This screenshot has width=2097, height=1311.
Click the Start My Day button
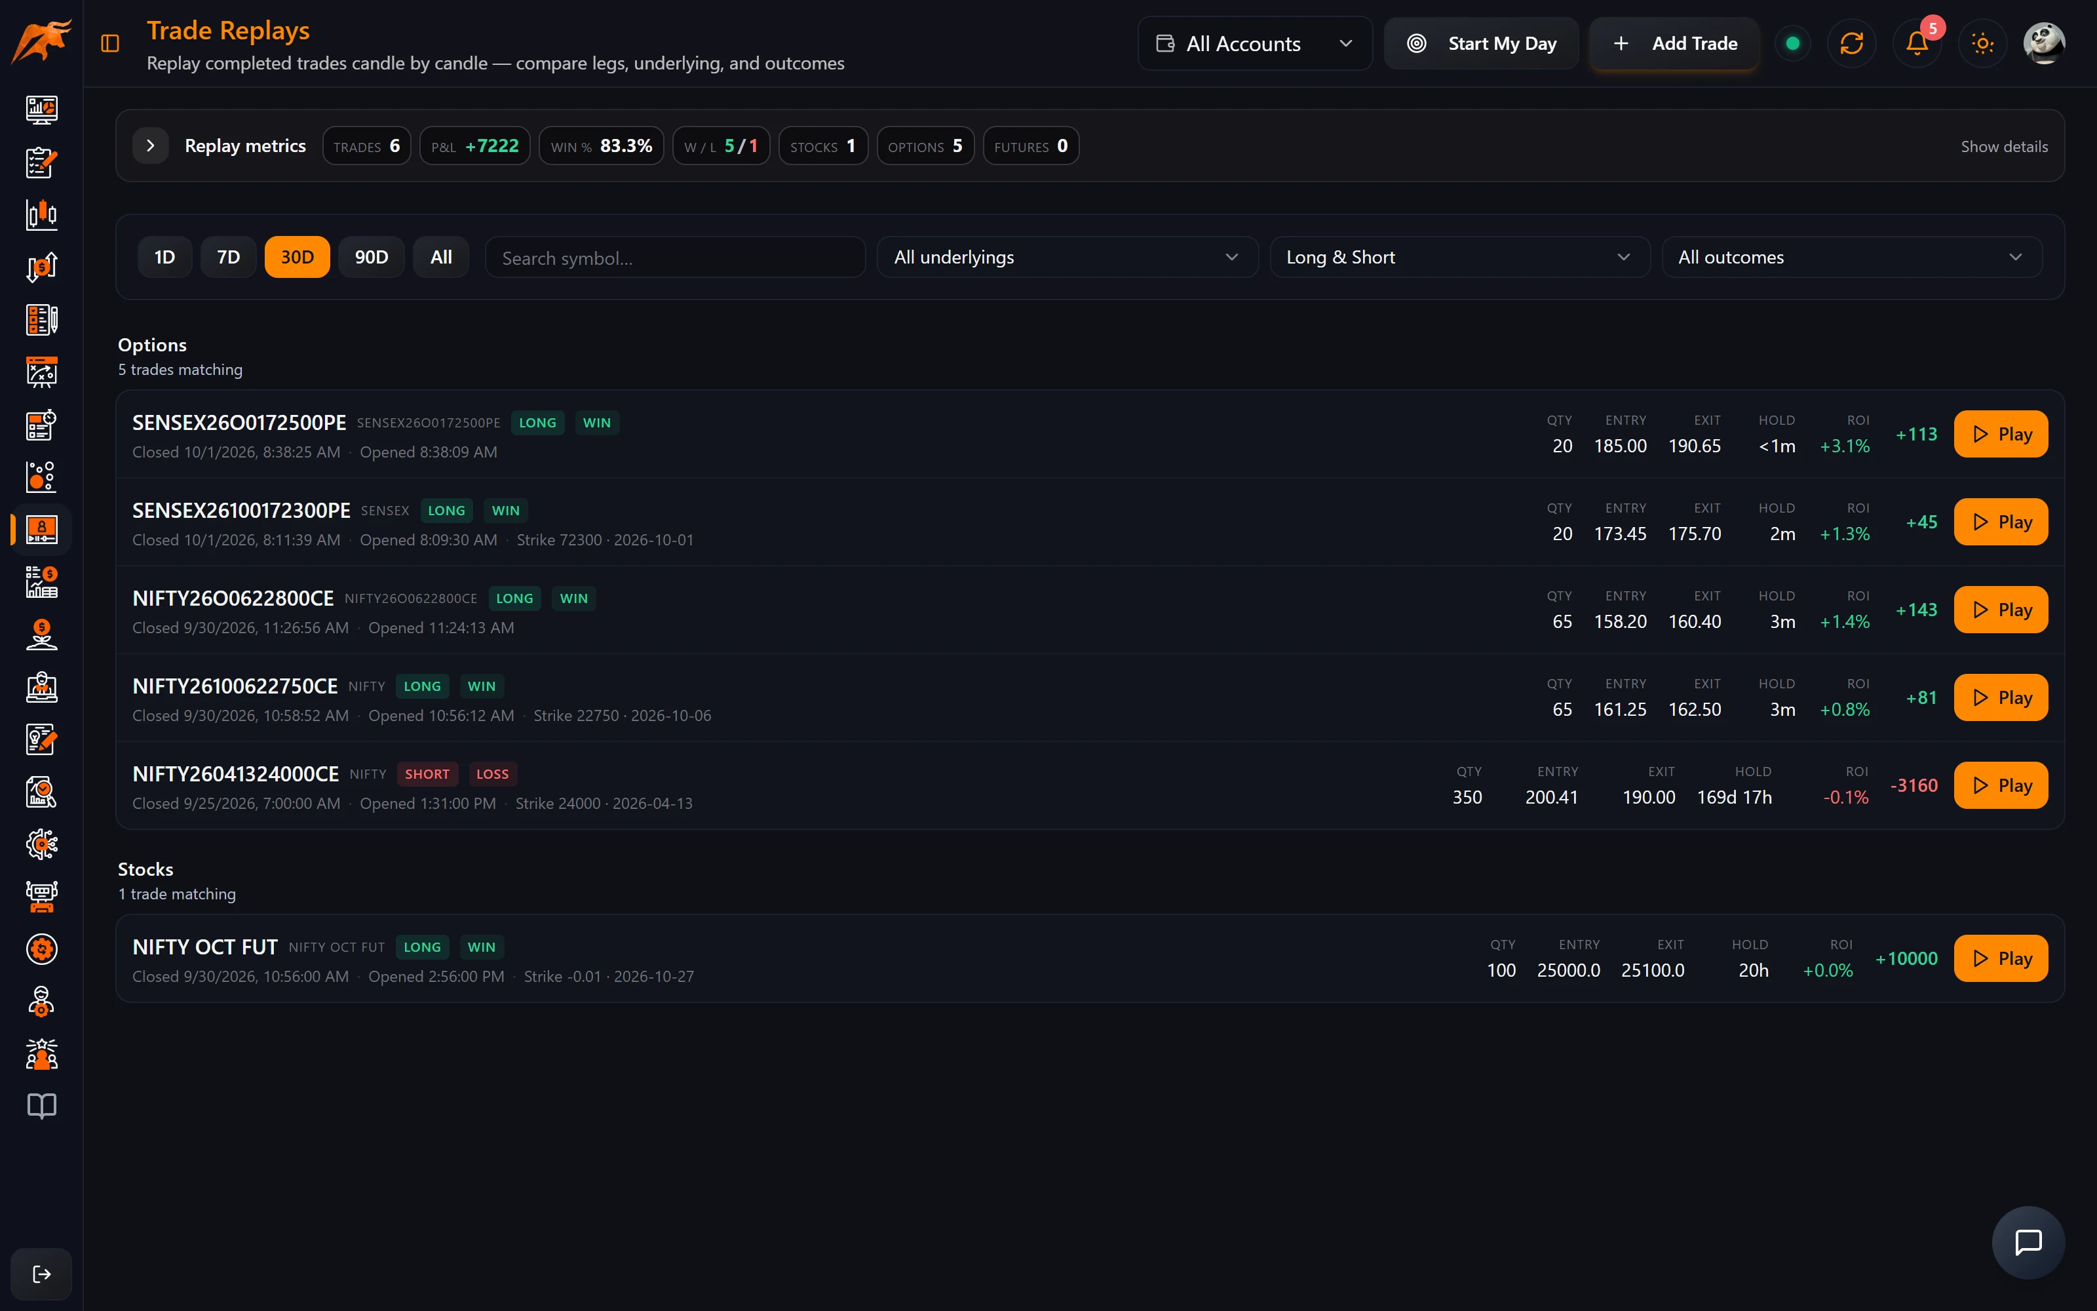(x=1481, y=43)
